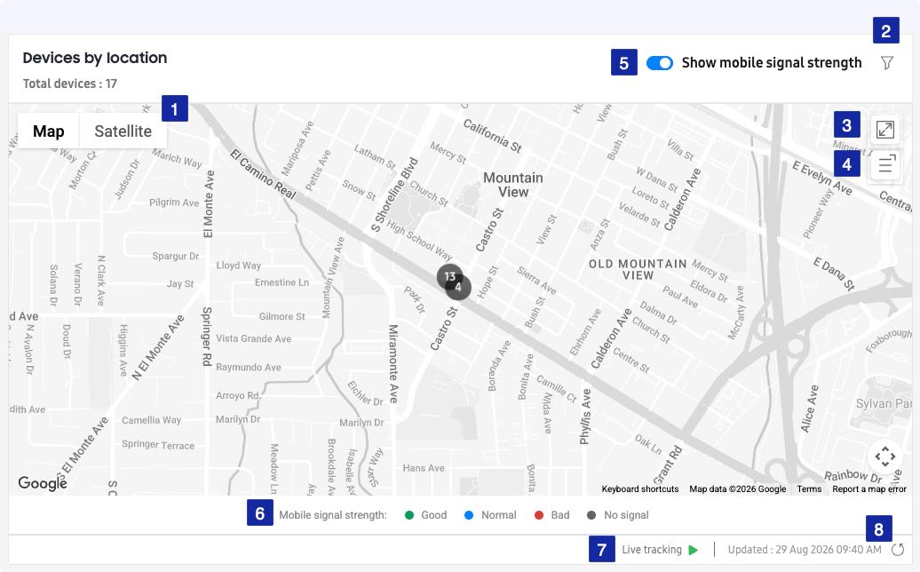Click the "Phyllis Ave" street label

point(585,417)
